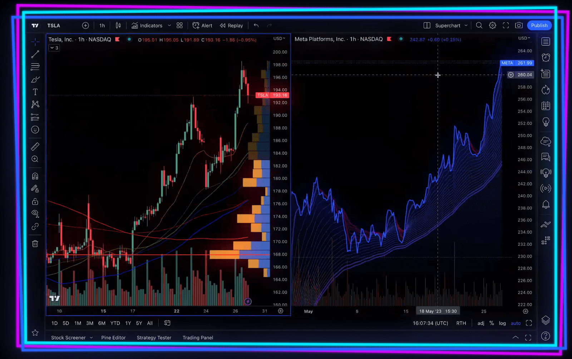This screenshot has width=572, height=359.
Task: Open the chart patterns tool
Action: [x=35, y=104]
